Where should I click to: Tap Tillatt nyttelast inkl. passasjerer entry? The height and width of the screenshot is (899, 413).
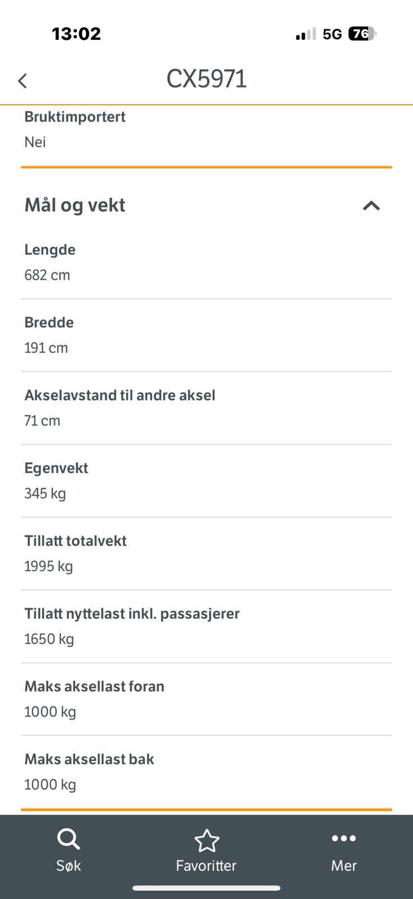coord(206,626)
